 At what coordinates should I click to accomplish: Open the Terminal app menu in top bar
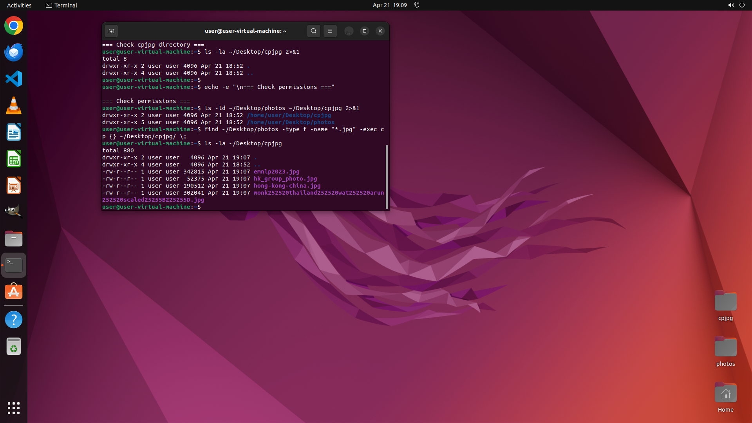tap(61, 5)
